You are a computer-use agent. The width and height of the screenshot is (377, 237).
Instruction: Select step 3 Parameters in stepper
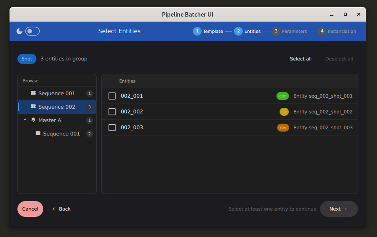point(289,31)
